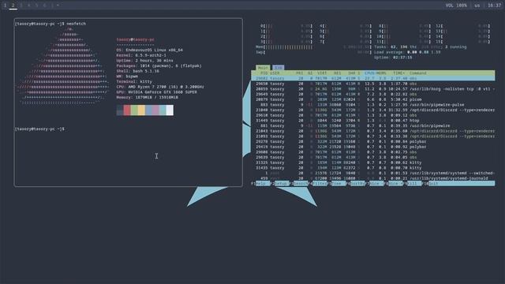Select the kitty process row PID 31435
This screenshot has height=284, width=505.
373,168
